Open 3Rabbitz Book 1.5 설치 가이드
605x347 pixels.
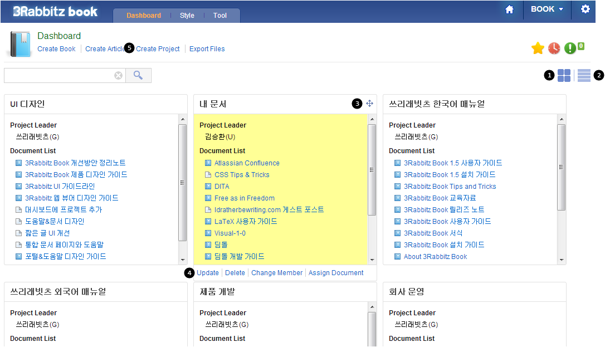[x=450, y=175]
